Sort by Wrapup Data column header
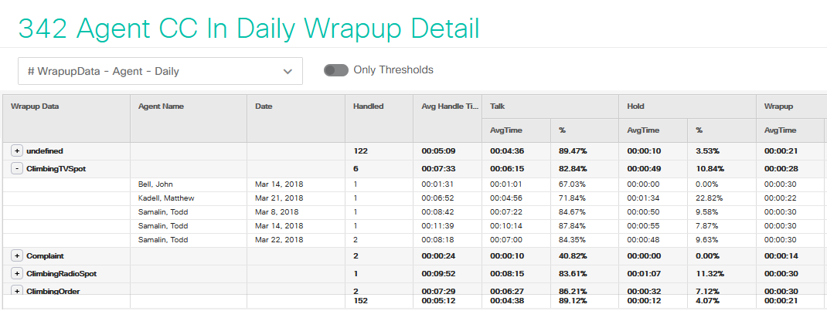Image resolution: width=827 pixels, height=311 pixels. (x=66, y=118)
